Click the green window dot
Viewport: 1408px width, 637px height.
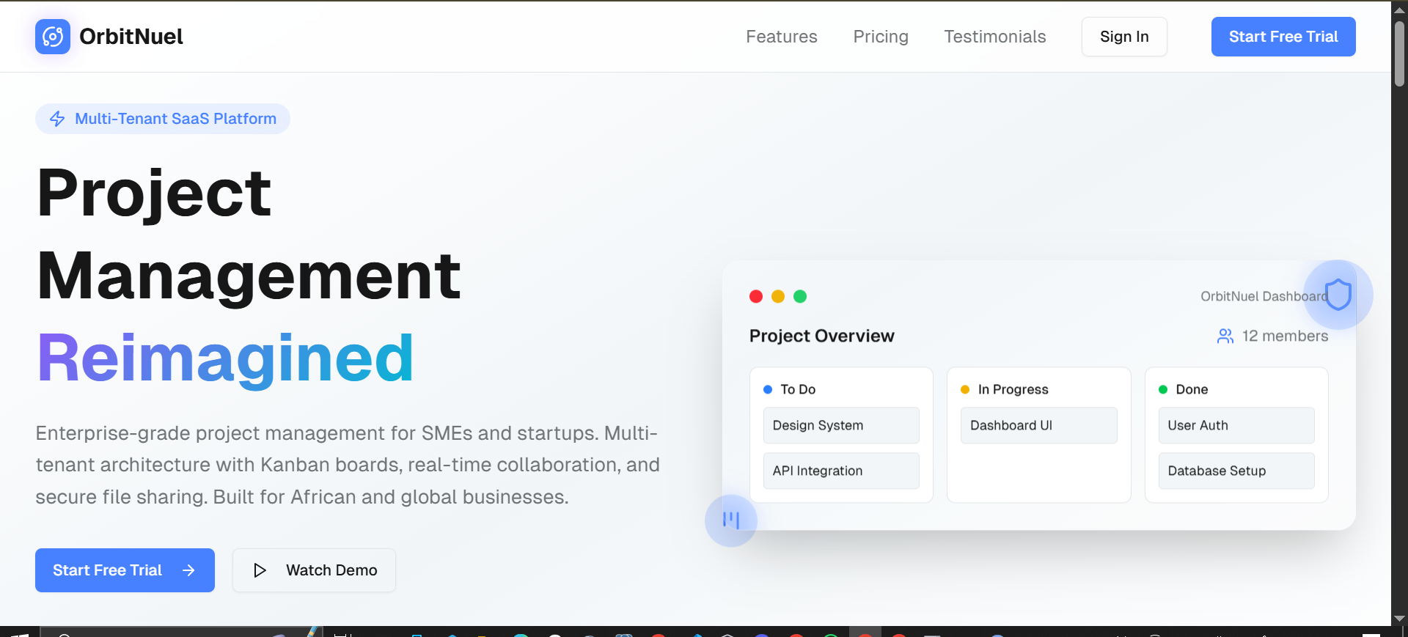pos(800,296)
